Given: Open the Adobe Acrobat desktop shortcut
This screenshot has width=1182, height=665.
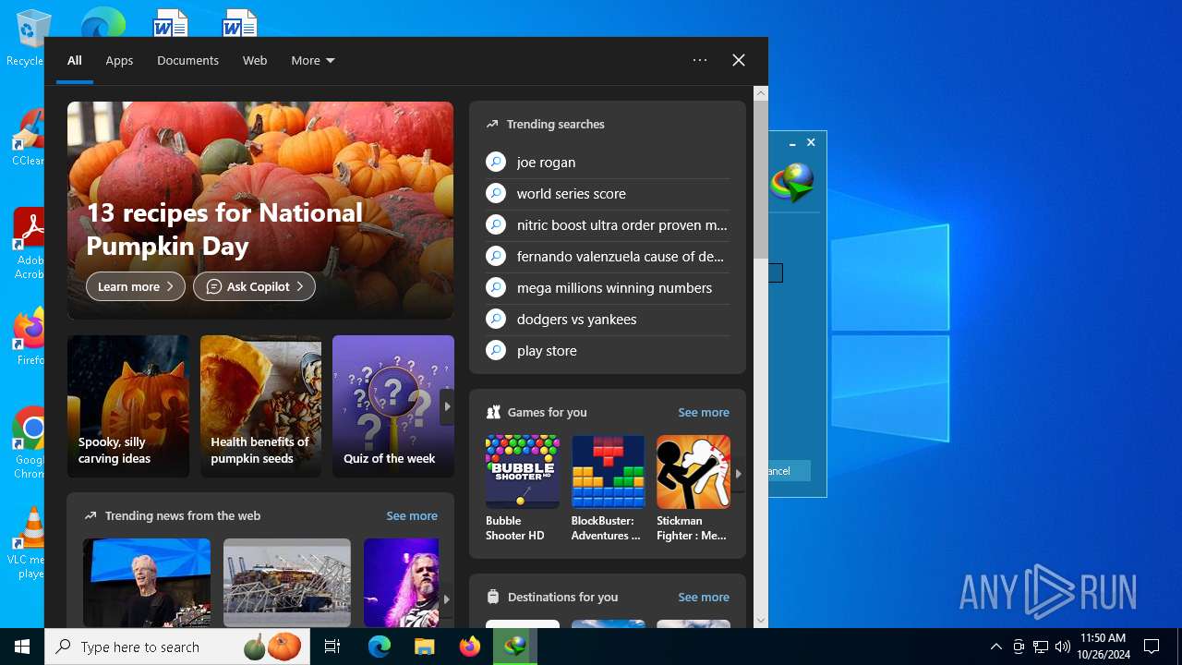Looking at the screenshot, I should pyautogui.click(x=28, y=244).
